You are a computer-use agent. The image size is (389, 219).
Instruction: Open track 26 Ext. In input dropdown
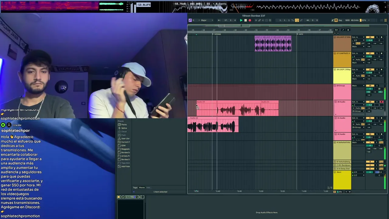pyautogui.click(x=358, y=37)
